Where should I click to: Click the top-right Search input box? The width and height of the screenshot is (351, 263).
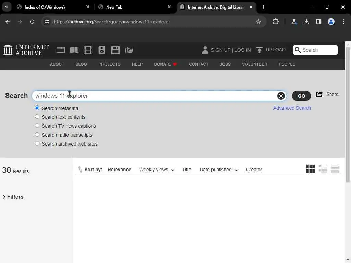click(x=315, y=50)
